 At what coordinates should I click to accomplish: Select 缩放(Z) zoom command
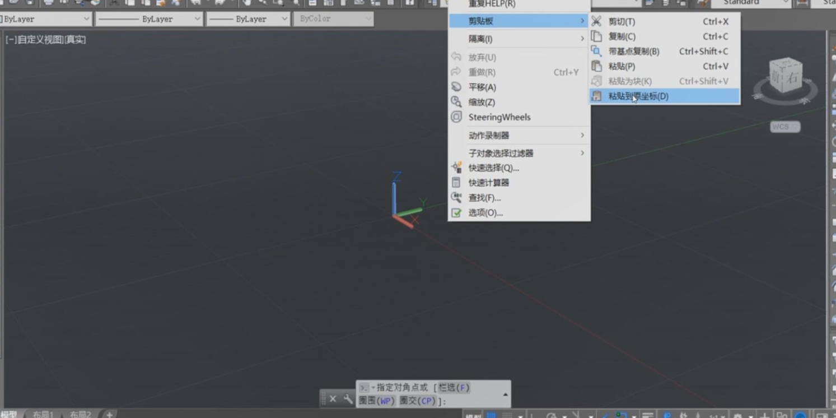tap(519, 102)
